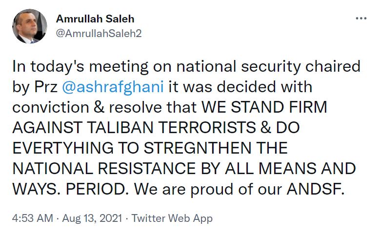Screen dimensions: 380x237
Task: Click the word ANDSF in the tweet
Action: [x=320, y=189]
